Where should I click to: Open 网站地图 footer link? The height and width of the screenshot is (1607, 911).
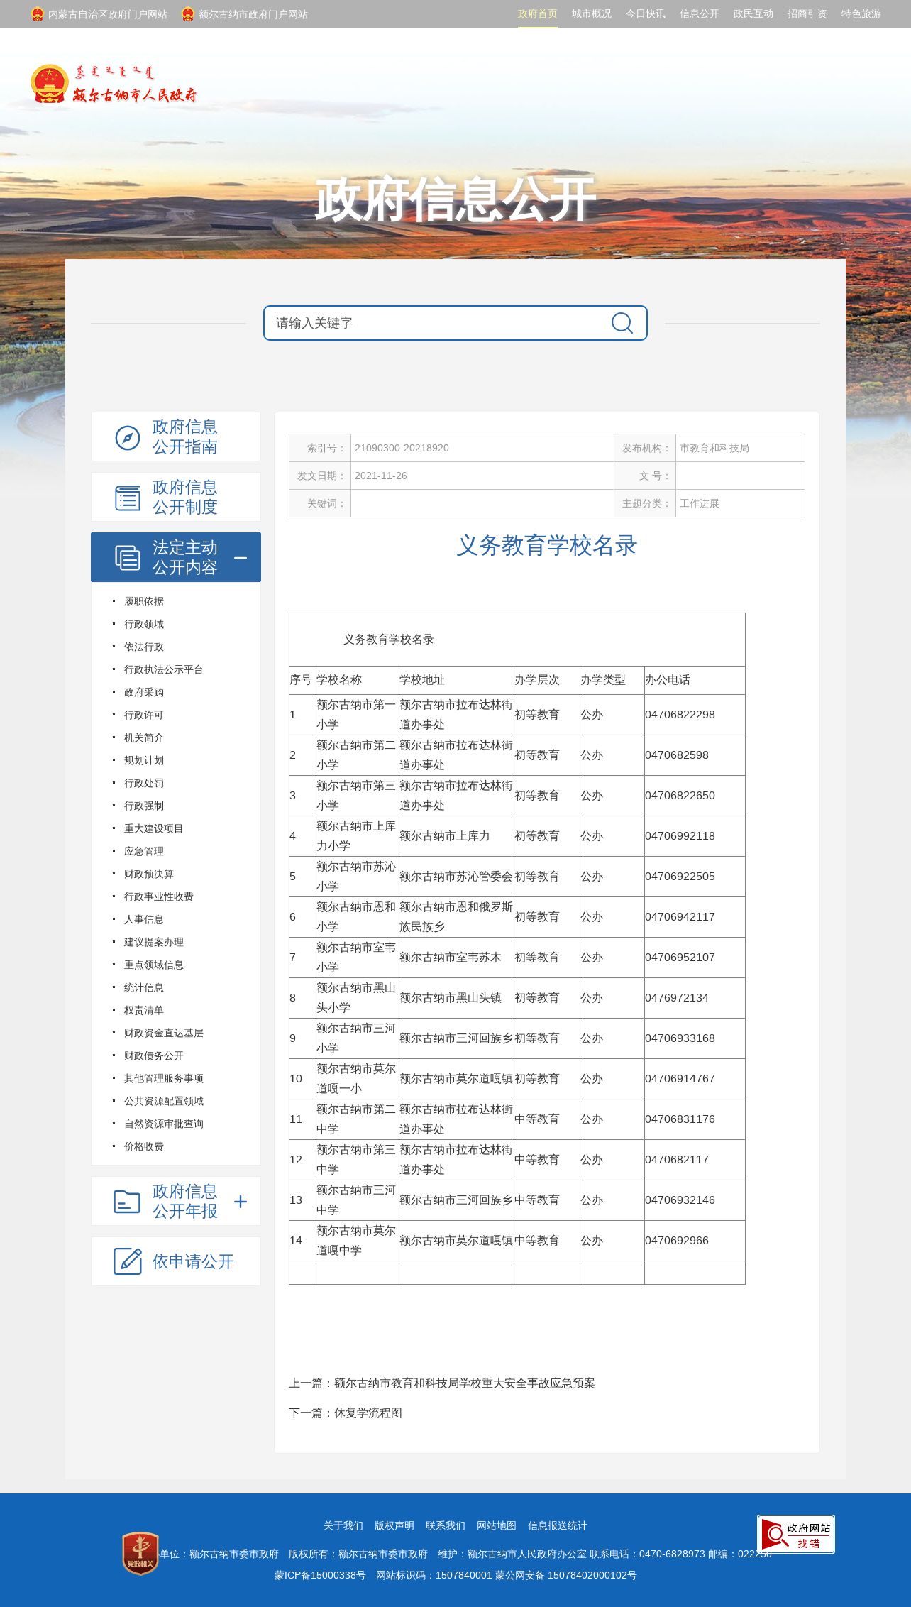point(497,1525)
